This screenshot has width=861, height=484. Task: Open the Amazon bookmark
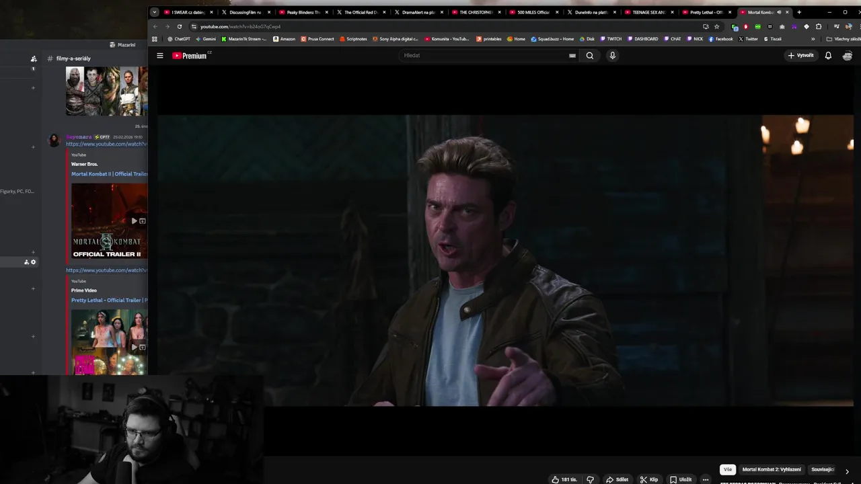285,39
